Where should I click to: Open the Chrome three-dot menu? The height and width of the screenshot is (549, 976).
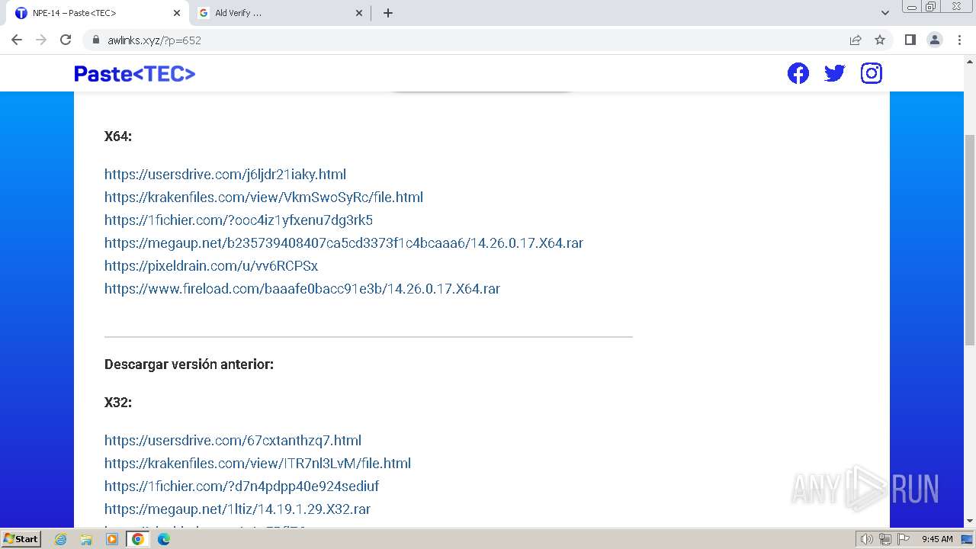tap(959, 40)
